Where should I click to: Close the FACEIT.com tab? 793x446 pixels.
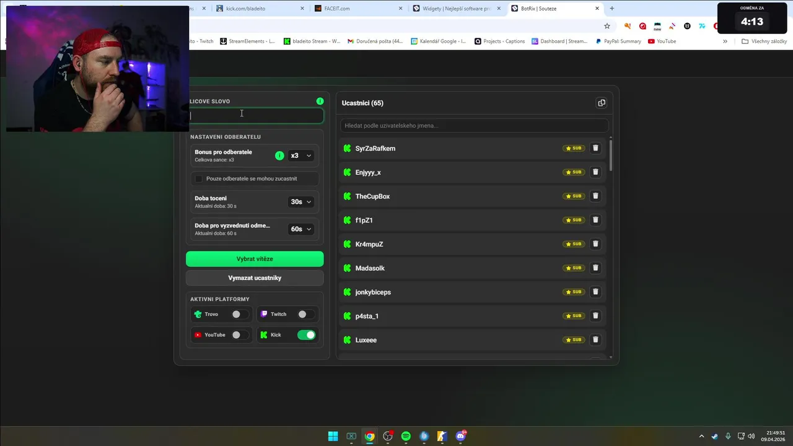click(x=401, y=8)
